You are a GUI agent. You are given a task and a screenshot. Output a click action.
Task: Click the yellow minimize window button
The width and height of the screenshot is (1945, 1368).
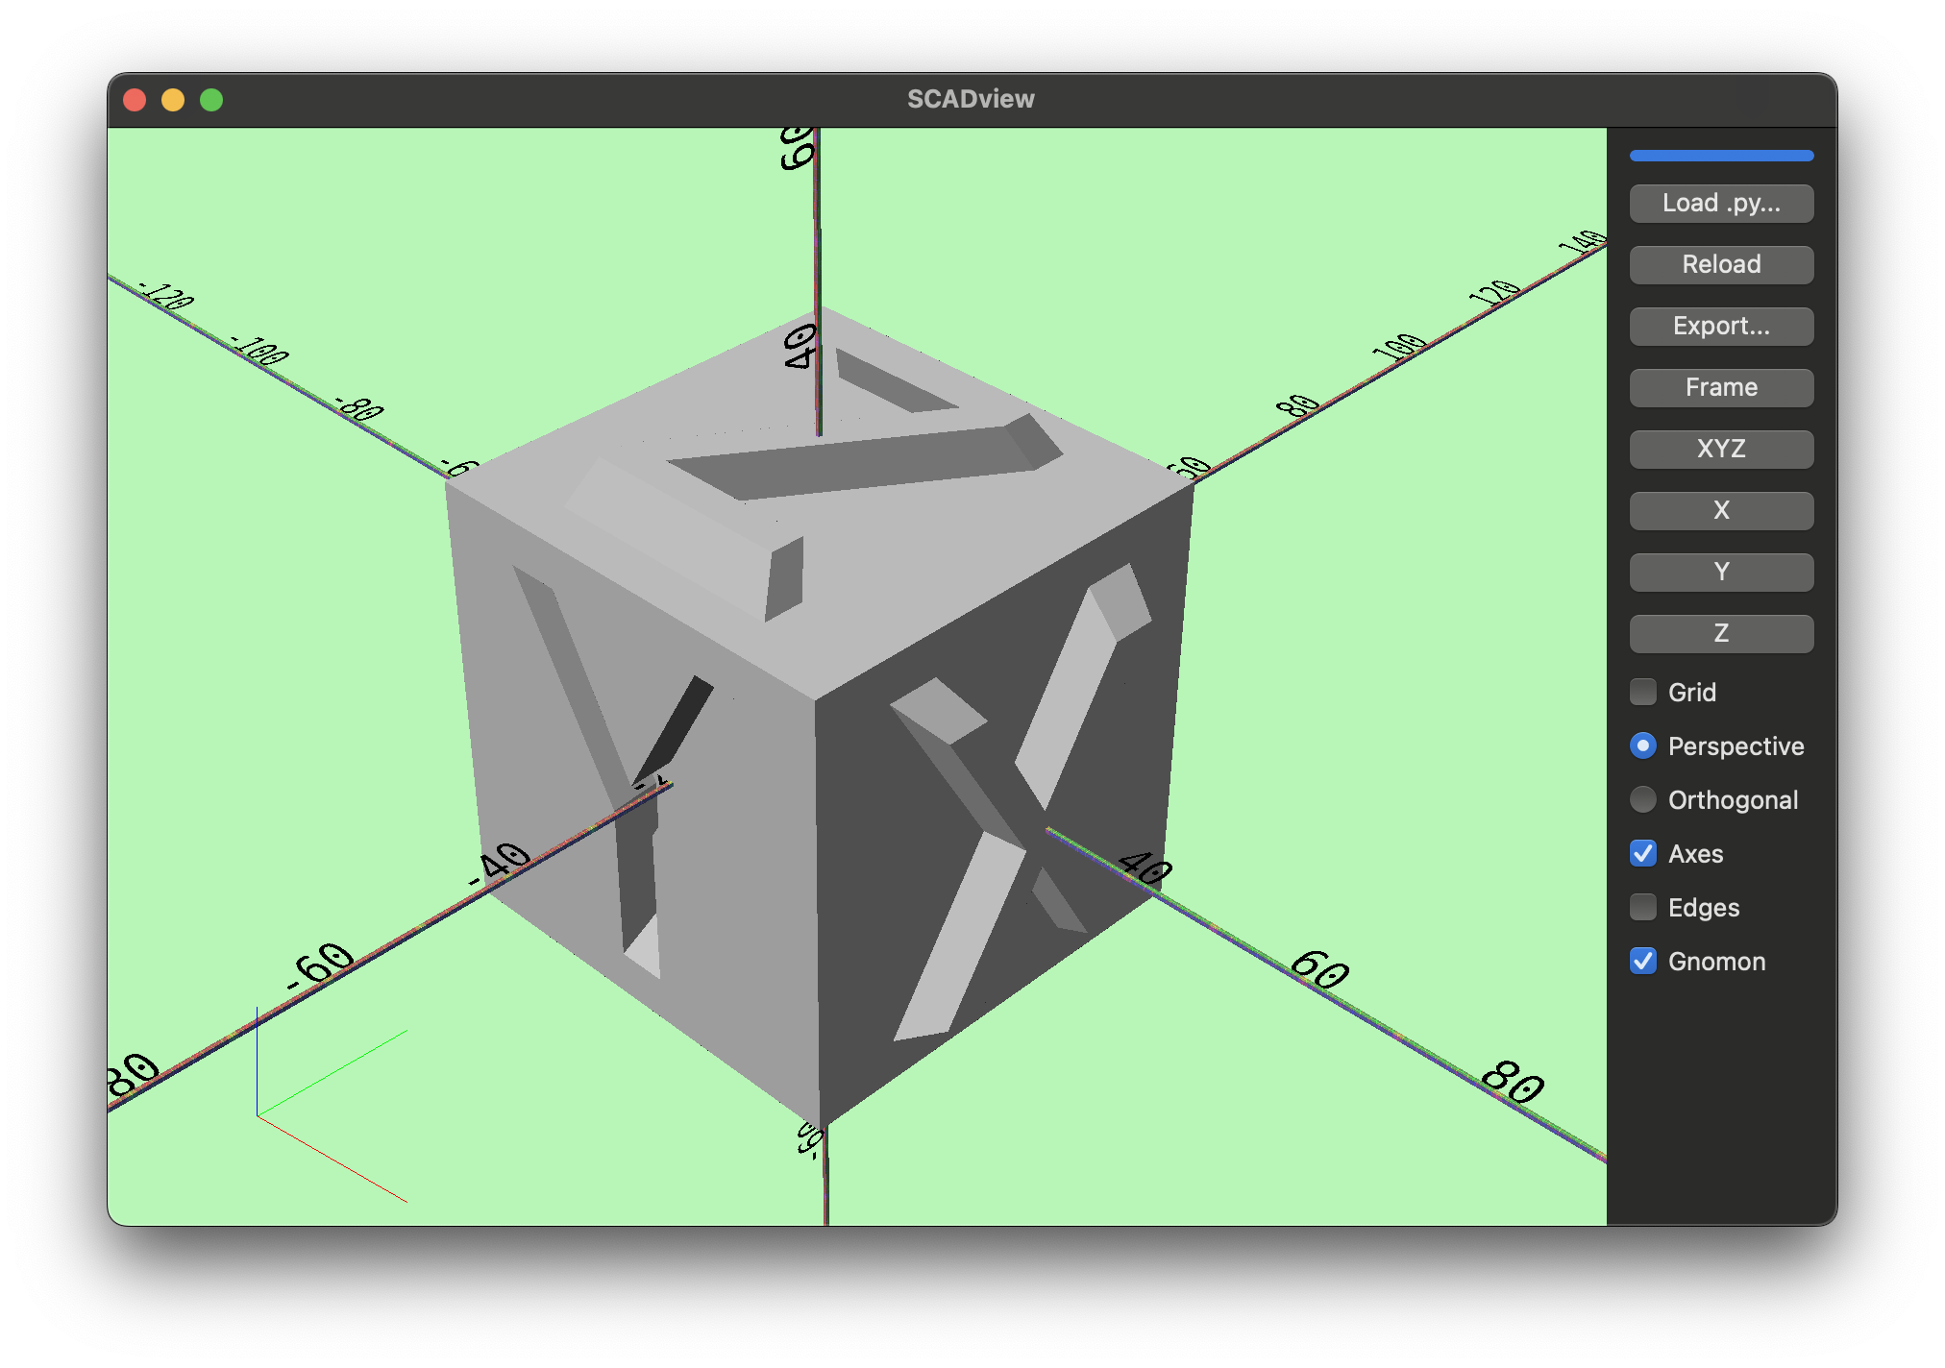pos(173,98)
